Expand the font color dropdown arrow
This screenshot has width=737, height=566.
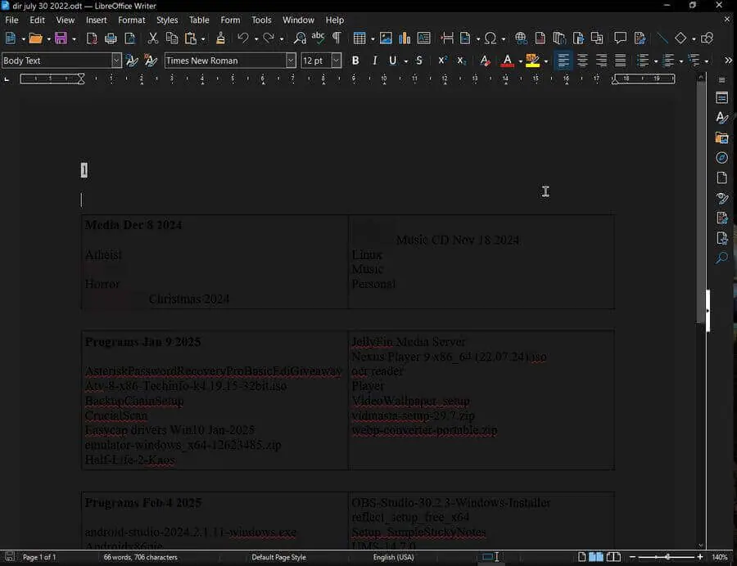[x=520, y=61]
